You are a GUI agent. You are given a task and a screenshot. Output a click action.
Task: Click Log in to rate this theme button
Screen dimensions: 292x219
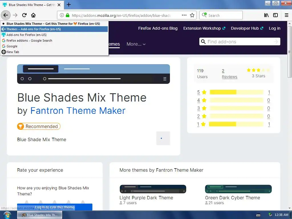tap(54, 207)
